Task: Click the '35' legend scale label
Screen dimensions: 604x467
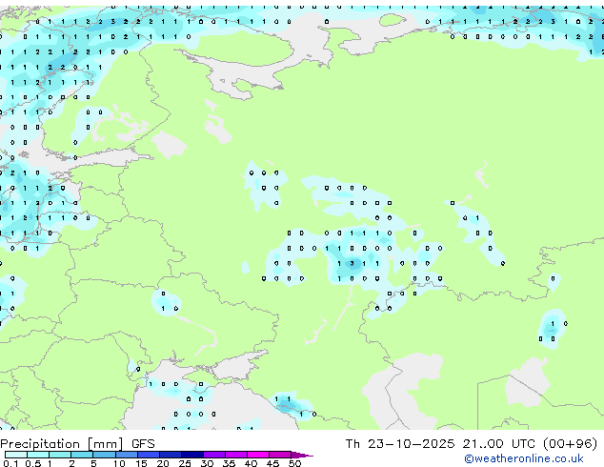Action: click(x=229, y=463)
